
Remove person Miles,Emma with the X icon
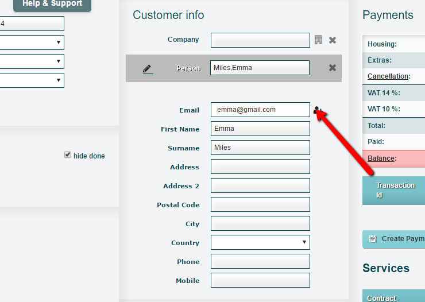click(x=333, y=68)
